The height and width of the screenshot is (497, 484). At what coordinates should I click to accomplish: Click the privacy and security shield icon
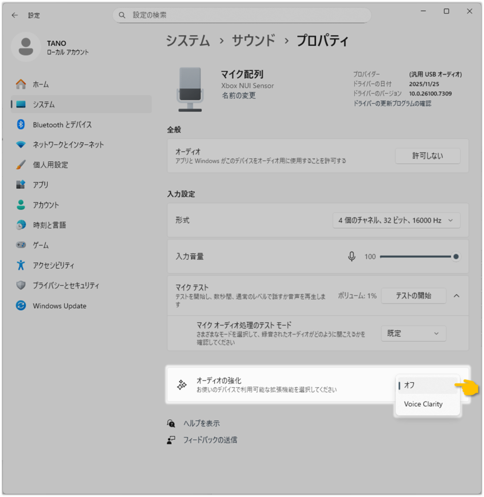[x=21, y=285]
